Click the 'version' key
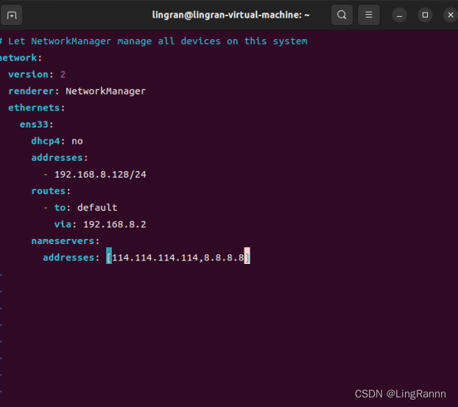 tap(28, 74)
